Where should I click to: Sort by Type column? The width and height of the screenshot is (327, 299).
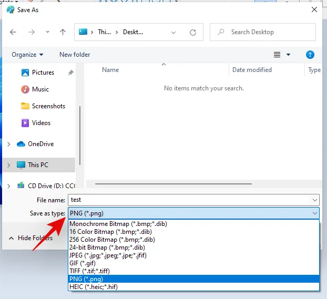click(x=314, y=70)
